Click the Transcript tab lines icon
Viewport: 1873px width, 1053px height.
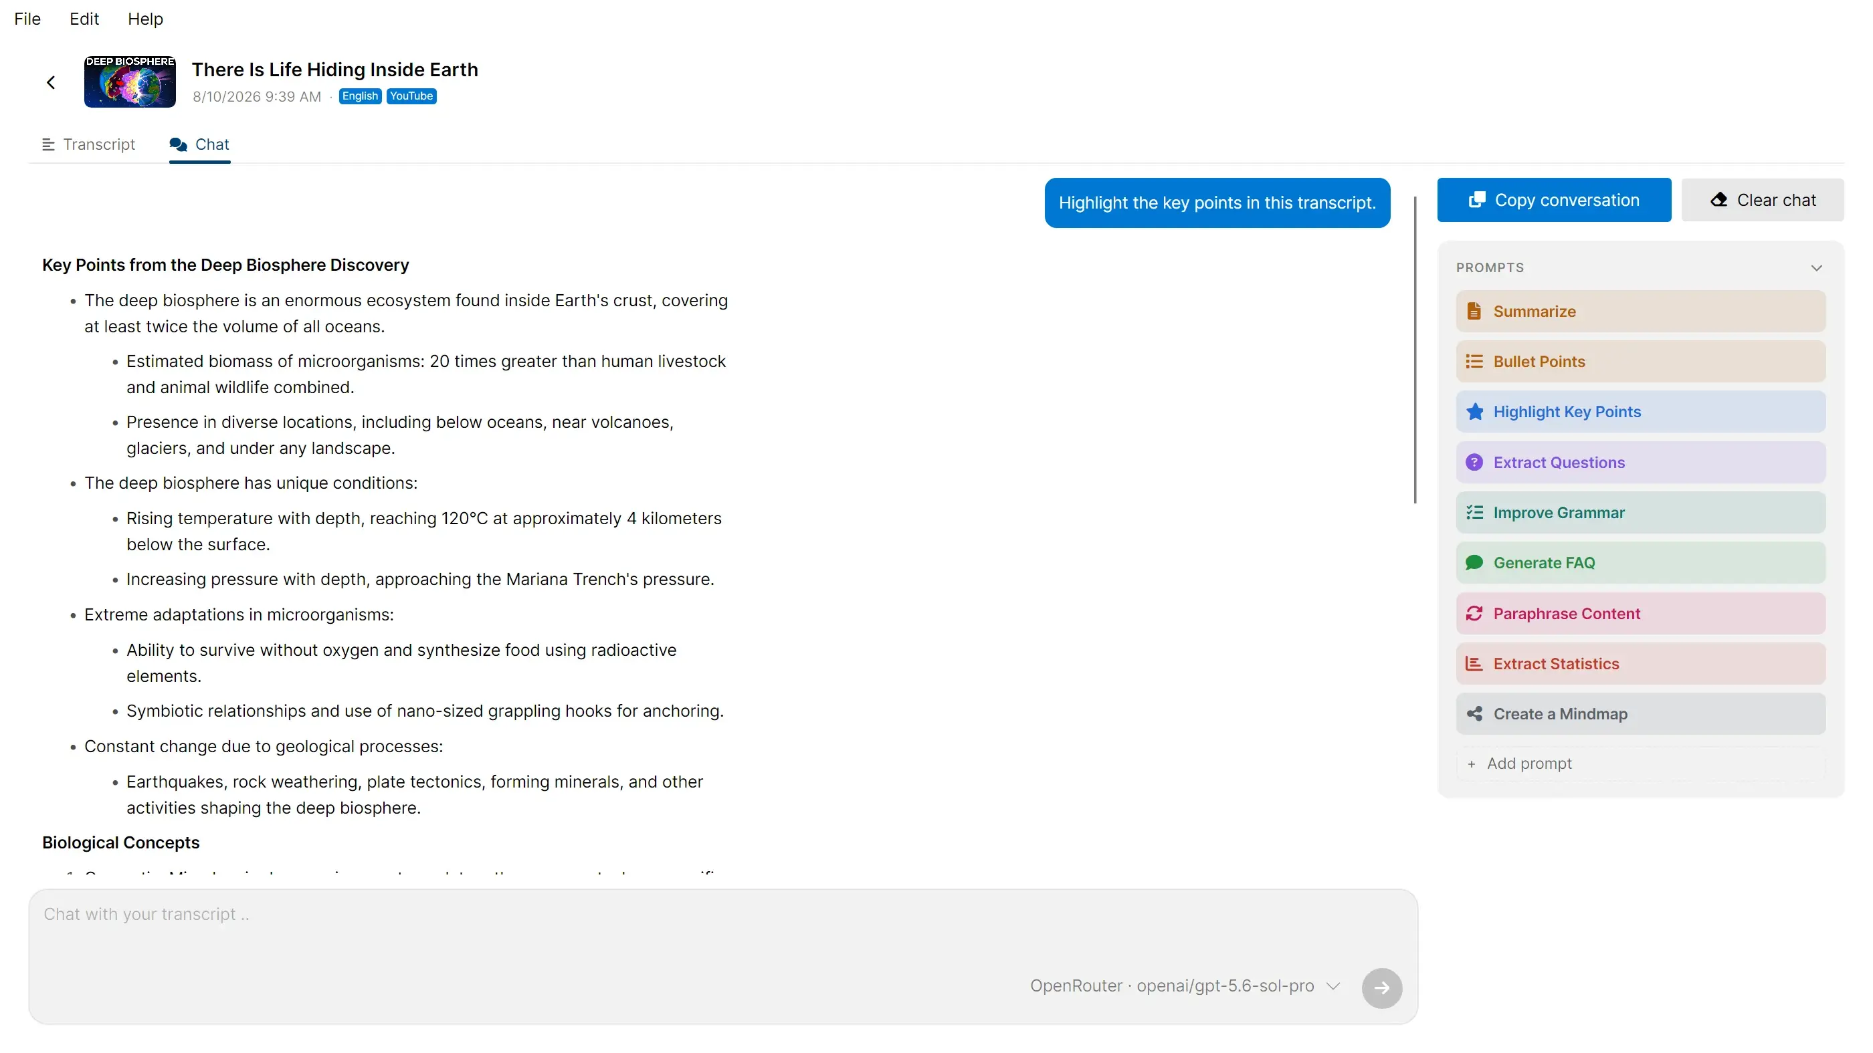point(48,144)
